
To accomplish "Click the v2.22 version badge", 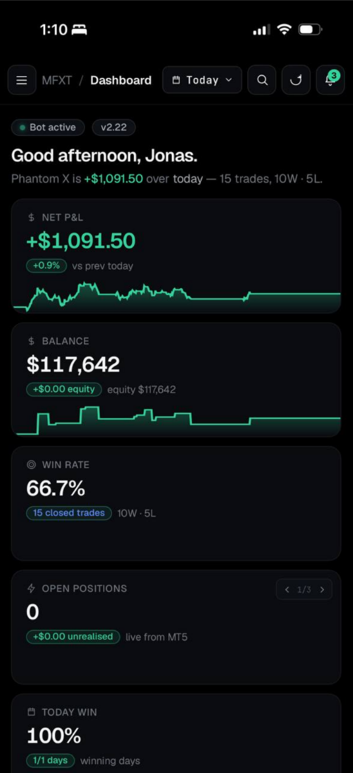I will pos(113,128).
